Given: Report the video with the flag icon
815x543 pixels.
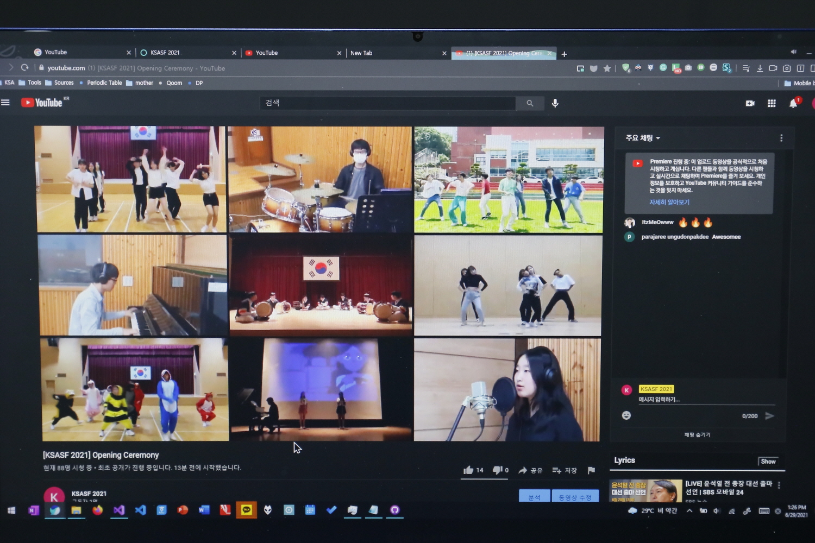Looking at the screenshot, I should (x=591, y=470).
